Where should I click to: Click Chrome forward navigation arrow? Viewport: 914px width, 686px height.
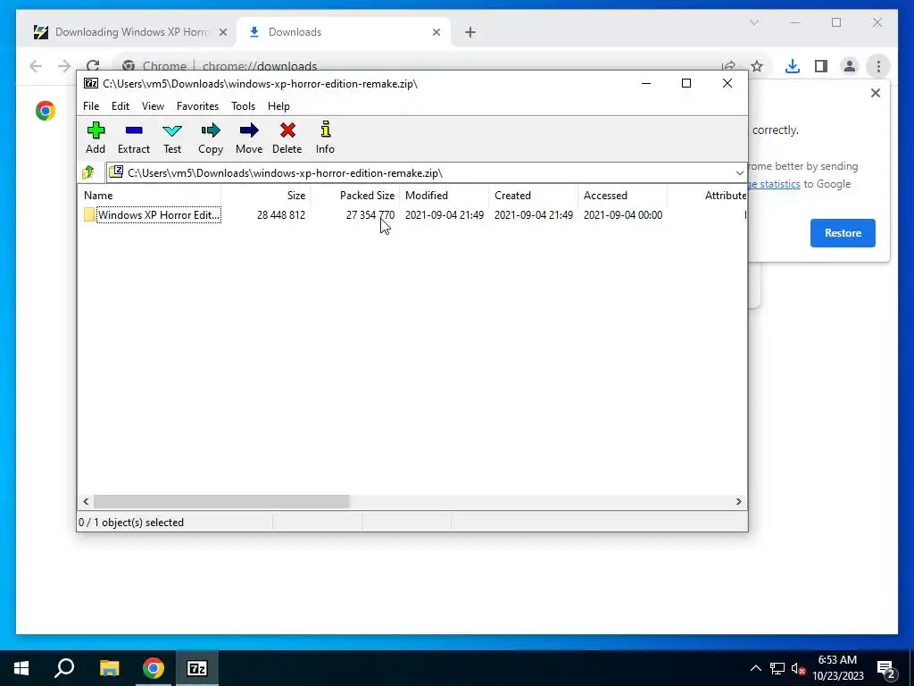(x=64, y=66)
